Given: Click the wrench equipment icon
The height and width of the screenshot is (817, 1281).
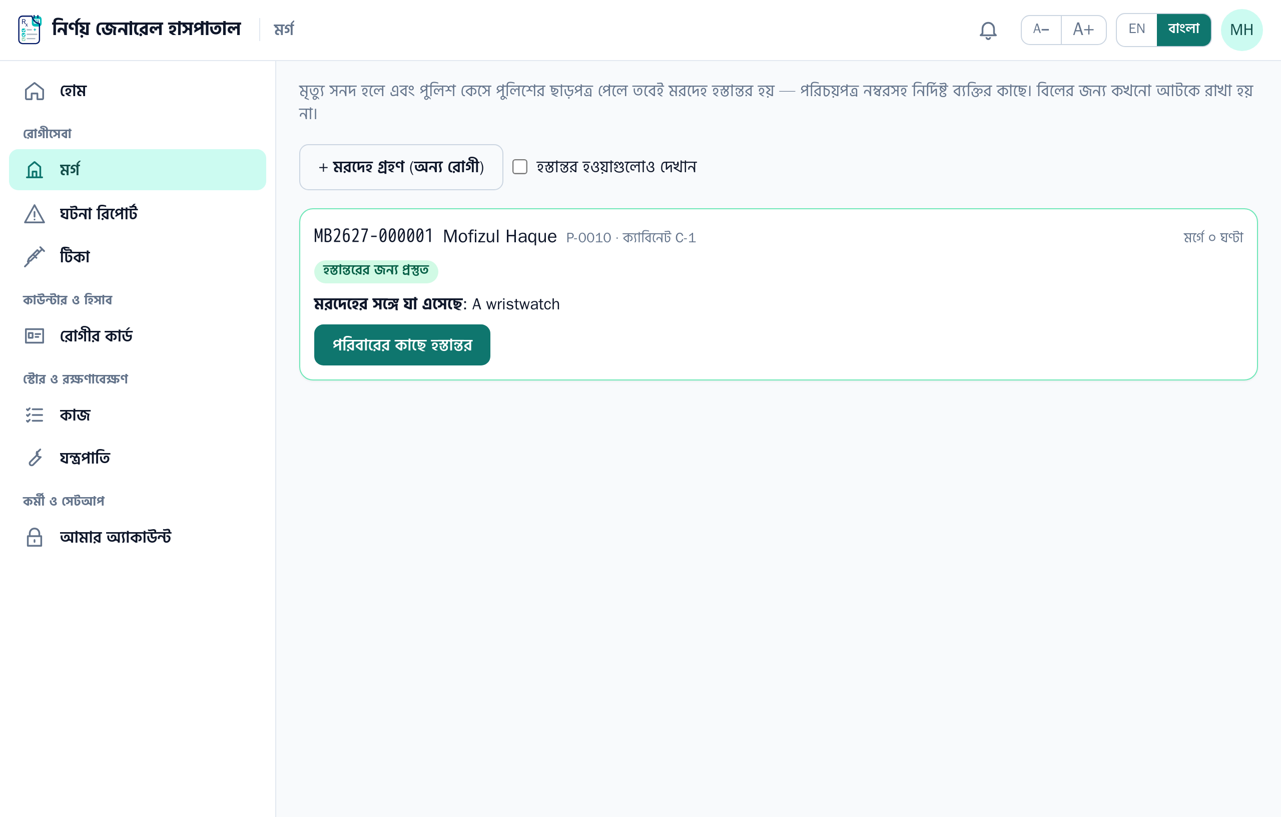Looking at the screenshot, I should (35, 458).
